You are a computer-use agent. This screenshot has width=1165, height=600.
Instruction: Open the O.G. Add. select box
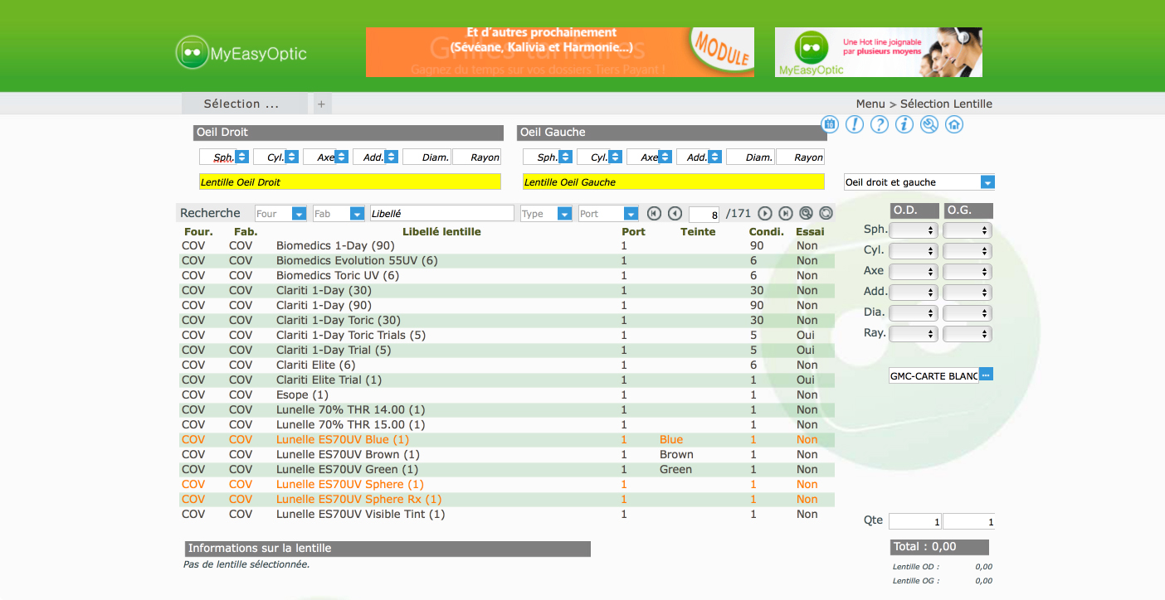[968, 293]
